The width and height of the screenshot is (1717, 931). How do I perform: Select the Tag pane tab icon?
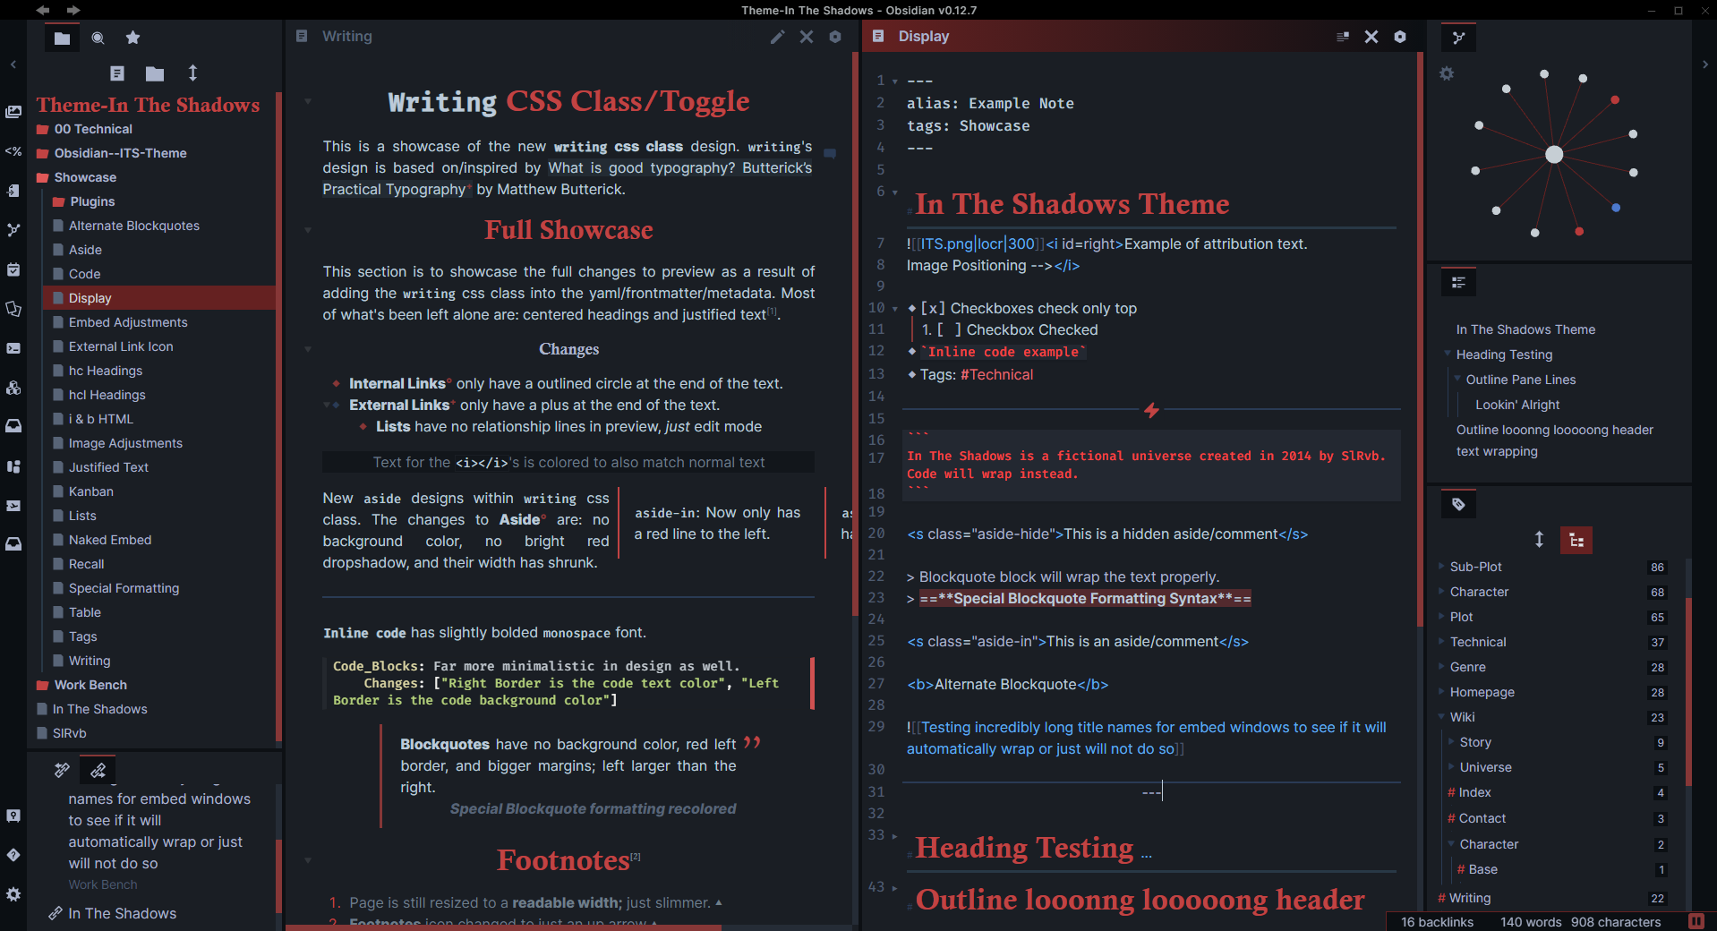tap(1458, 504)
